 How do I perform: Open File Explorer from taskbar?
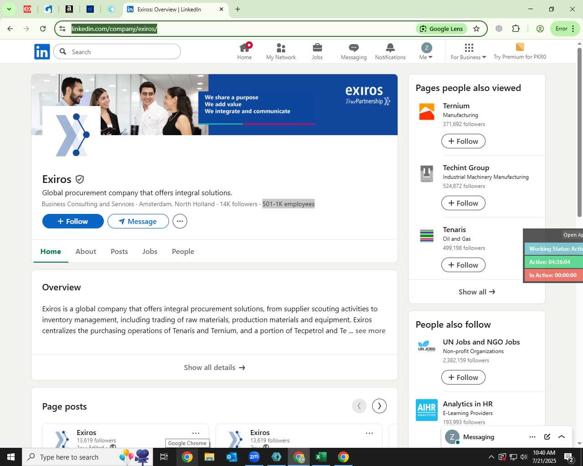pyautogui.click(x=210, y=457)
